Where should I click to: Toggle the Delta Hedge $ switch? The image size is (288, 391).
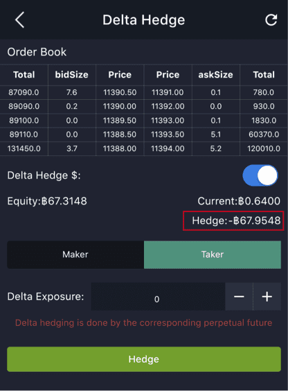[x=260, y=175]
